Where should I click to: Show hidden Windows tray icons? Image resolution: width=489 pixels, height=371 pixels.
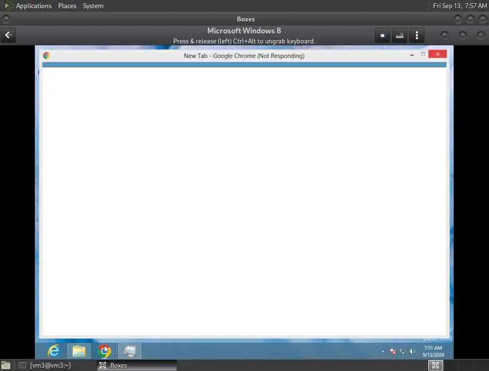[x=383, y=351]
